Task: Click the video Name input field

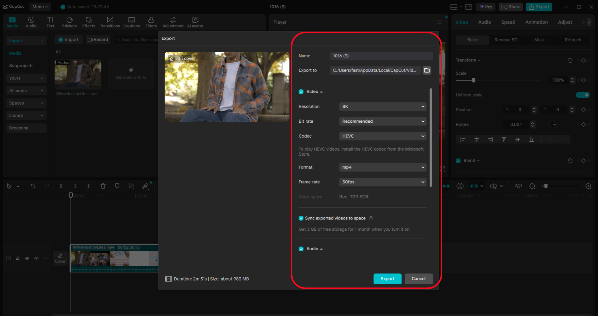Action: 381,56
